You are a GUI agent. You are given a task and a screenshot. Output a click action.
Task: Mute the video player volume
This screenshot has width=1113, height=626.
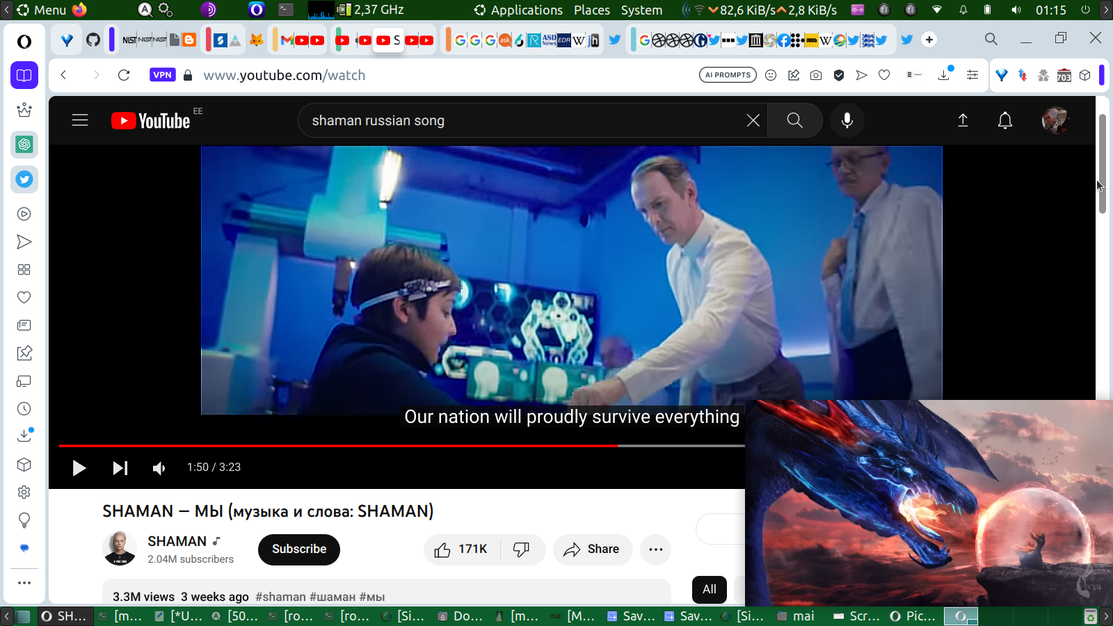[x=159, y=467]
